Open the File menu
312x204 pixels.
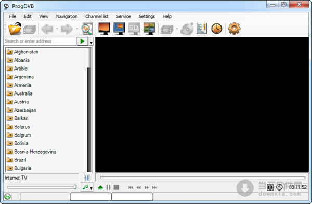coord(12,16)
